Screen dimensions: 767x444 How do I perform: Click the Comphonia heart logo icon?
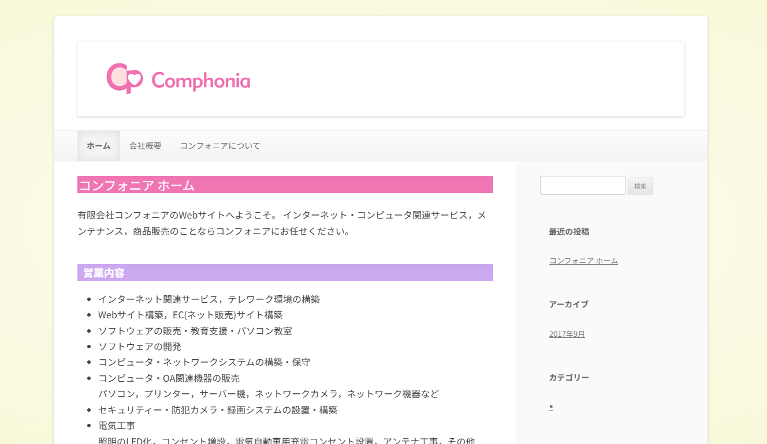[x=124, y=78]
